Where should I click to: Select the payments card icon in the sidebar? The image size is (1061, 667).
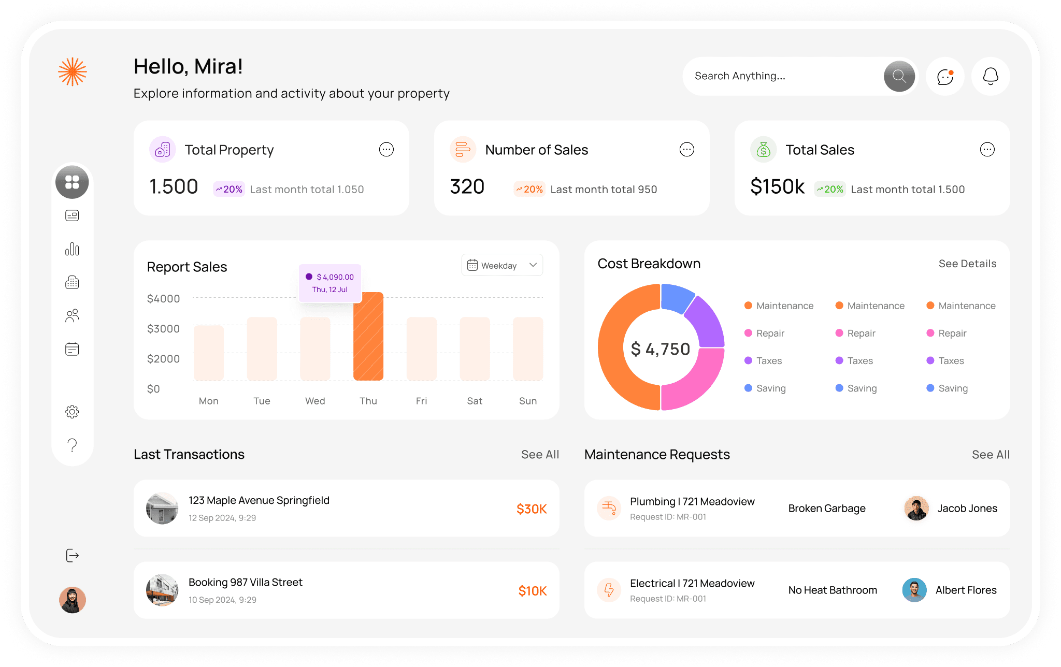pos(72,215)
